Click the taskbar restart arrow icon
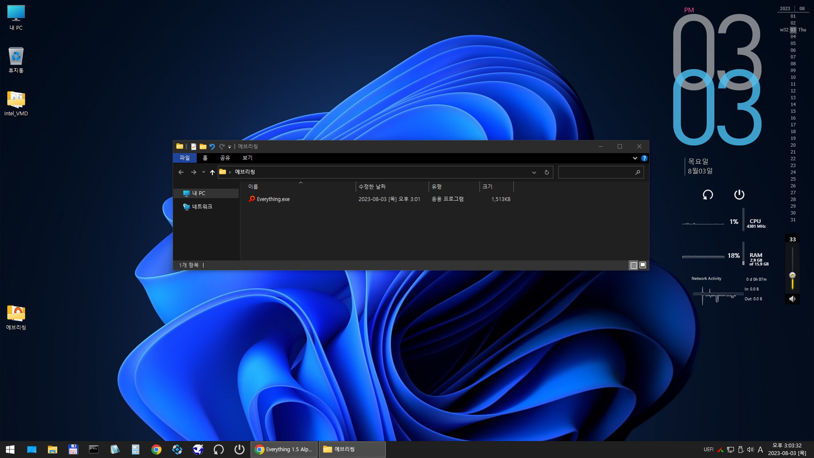This screenshot has height=458, width=814. click(x=219, y=450)
